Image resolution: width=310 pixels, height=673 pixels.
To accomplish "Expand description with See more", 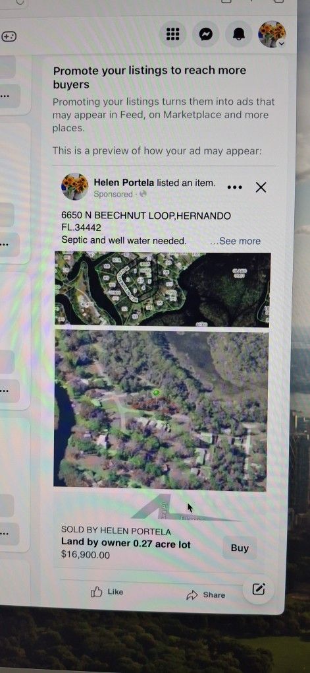I will click(x=236, y=241).
